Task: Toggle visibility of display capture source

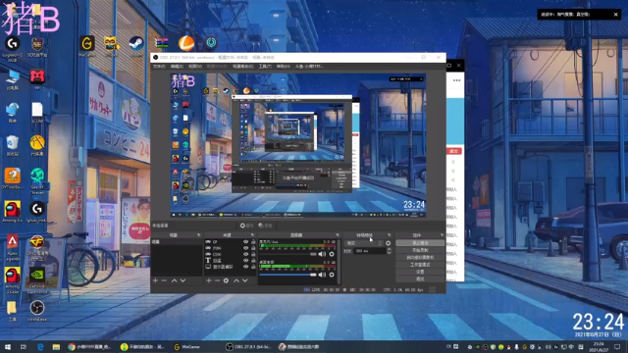Action: (245, 267)
